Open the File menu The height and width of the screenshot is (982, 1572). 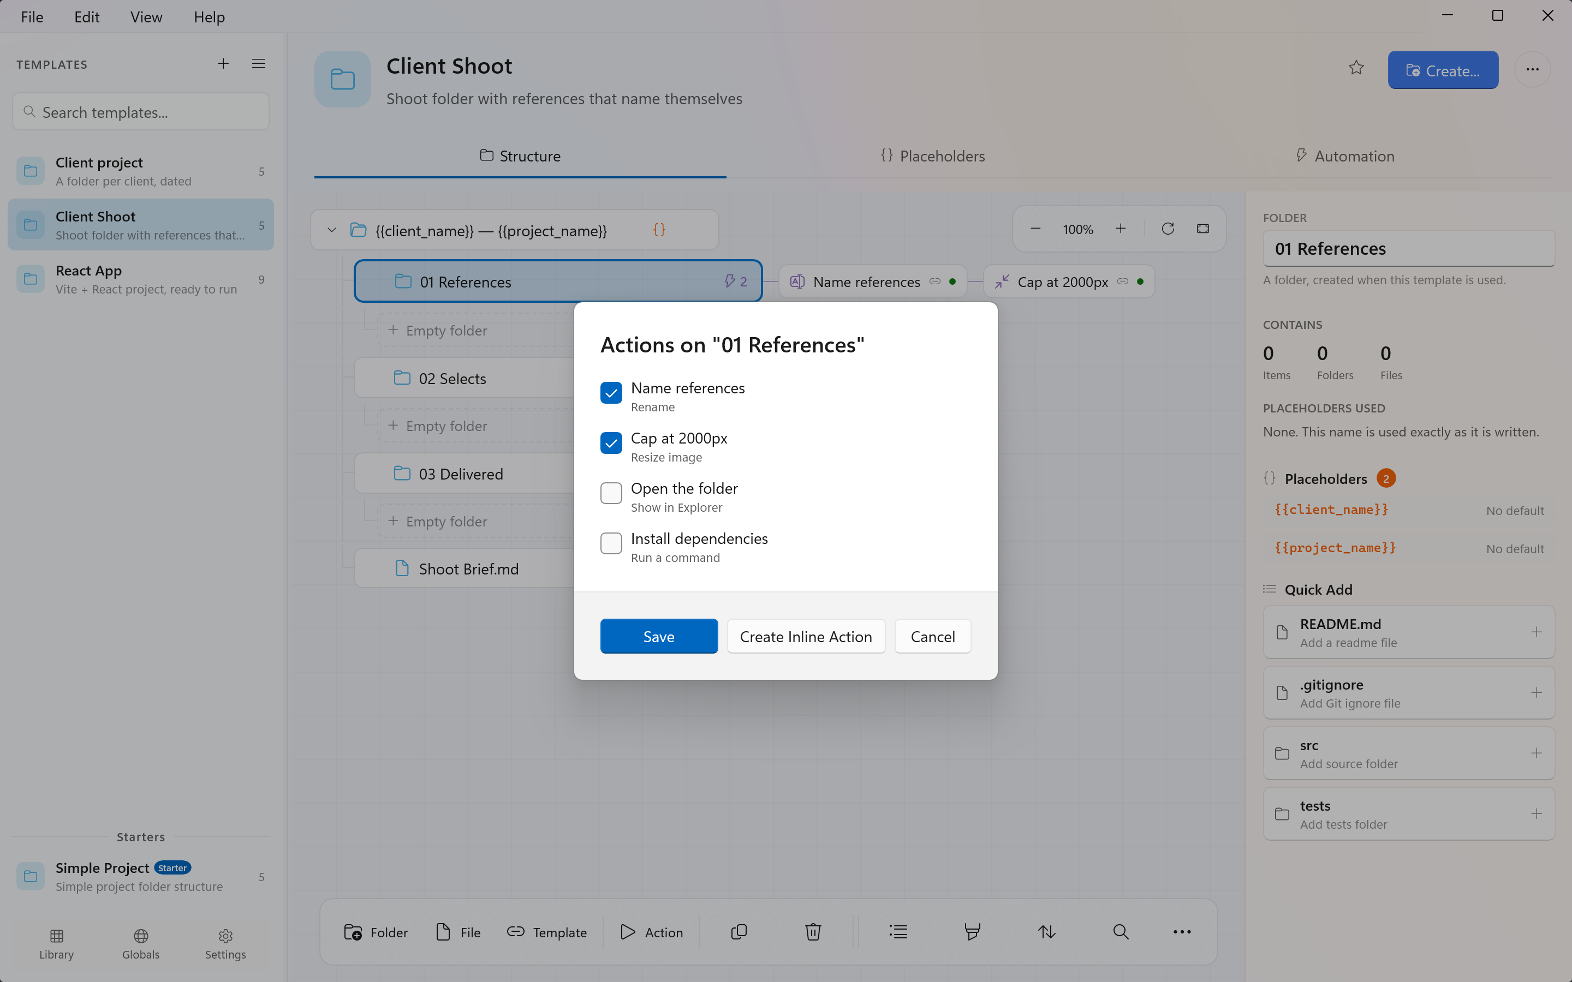click(x=32, y=17)
